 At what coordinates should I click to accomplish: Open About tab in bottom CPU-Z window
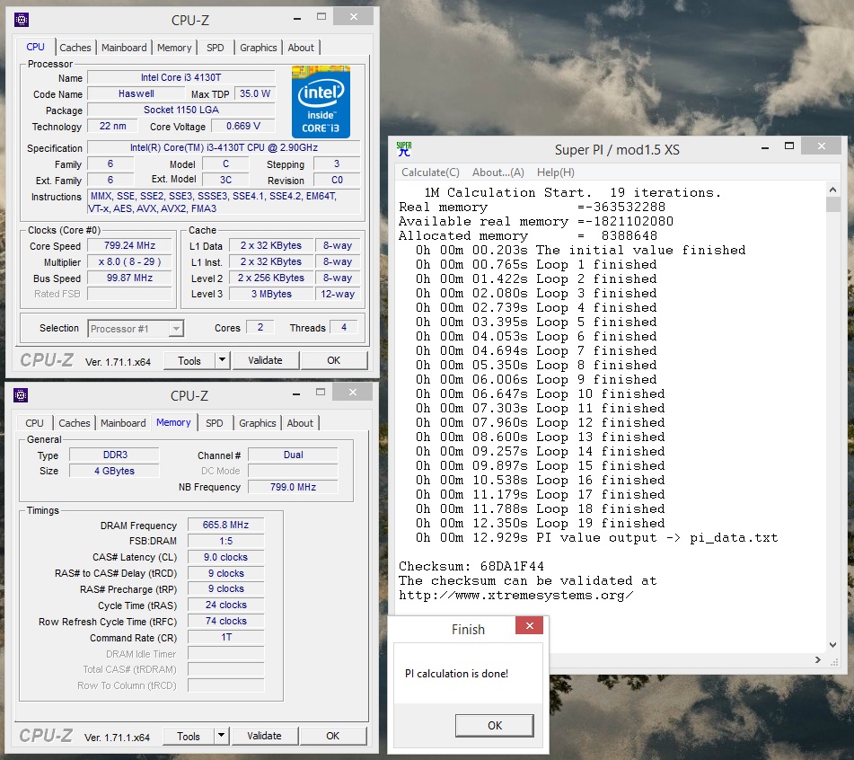click(300, 423)
